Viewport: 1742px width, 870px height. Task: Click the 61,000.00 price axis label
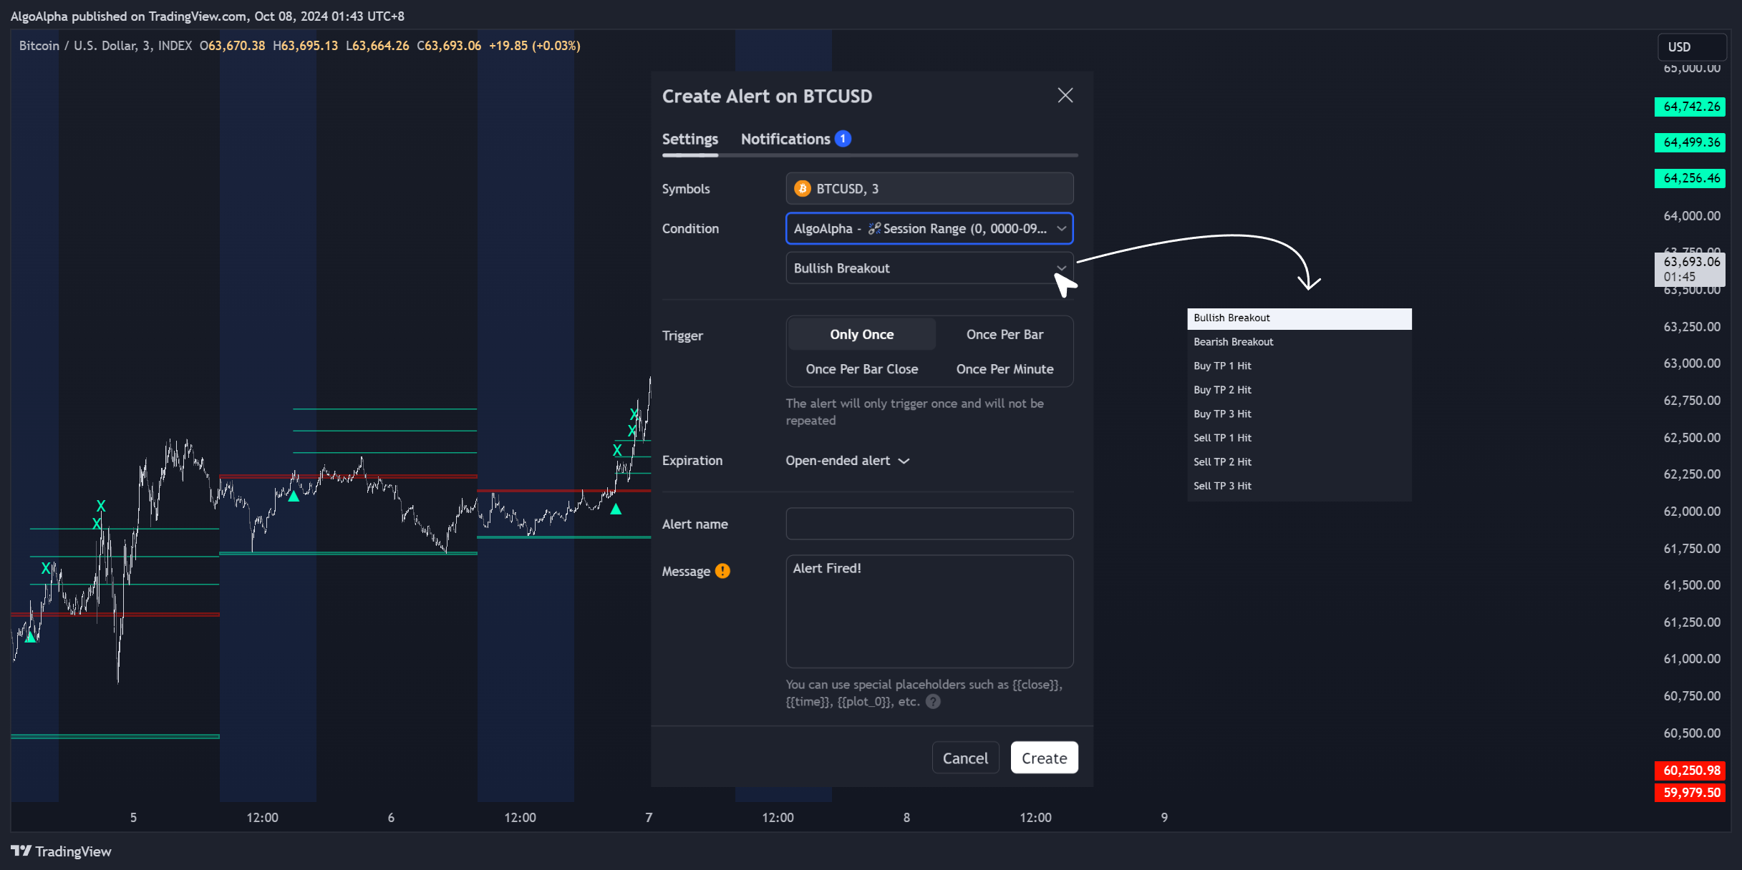tap(1691, 659)
